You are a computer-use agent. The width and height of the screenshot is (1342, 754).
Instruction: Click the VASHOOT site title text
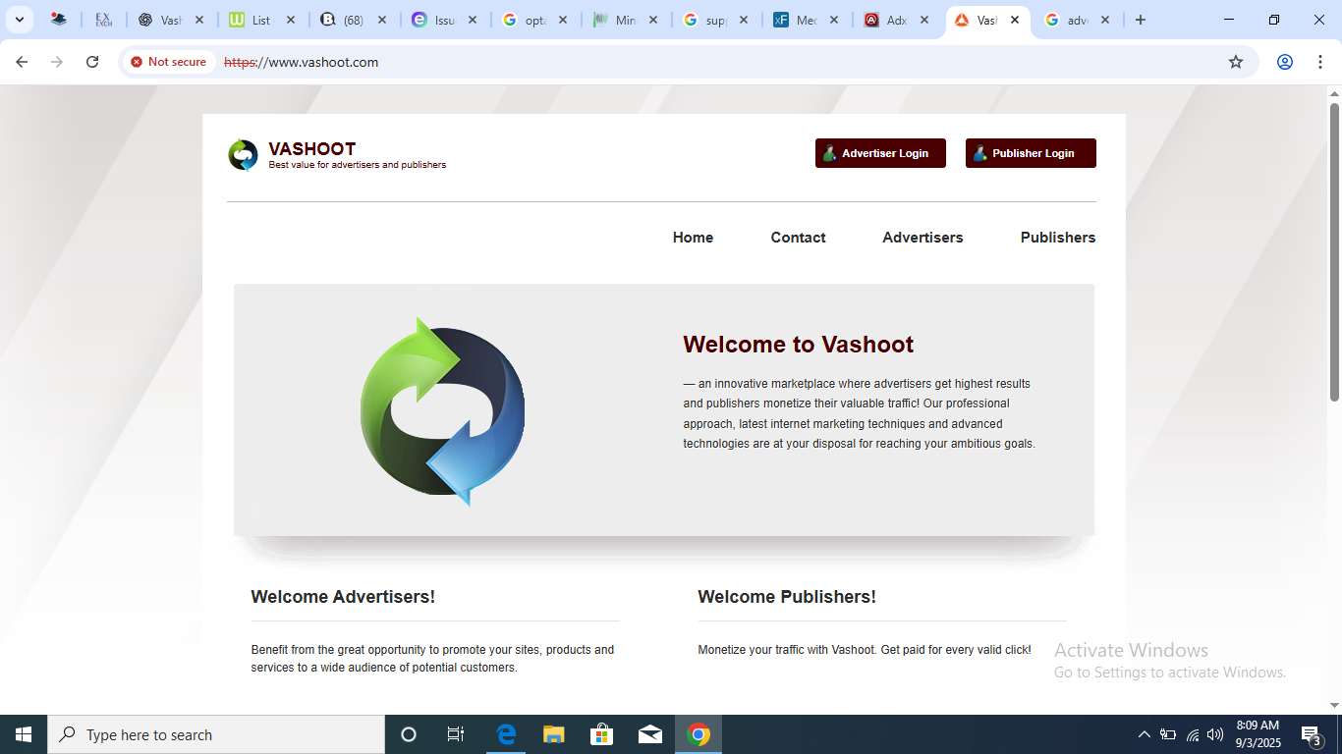(x=312, y=149)
